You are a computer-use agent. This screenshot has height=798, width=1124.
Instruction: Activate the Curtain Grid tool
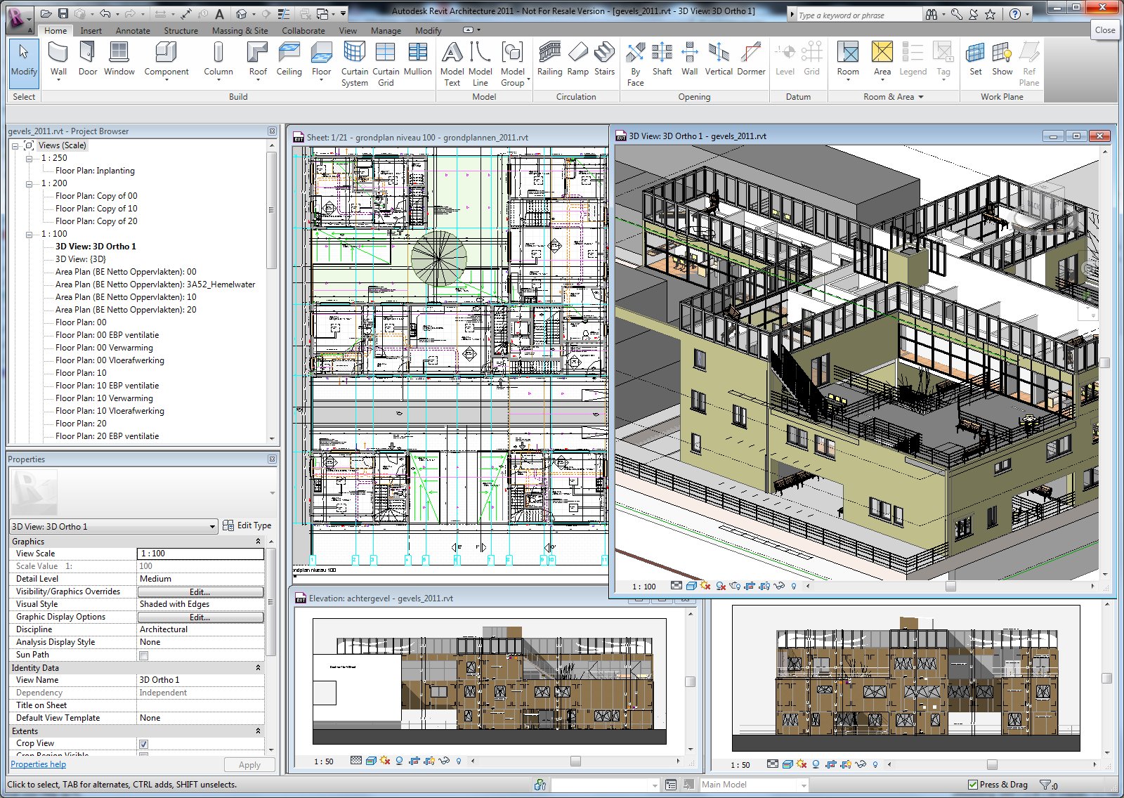tap(386, 63)
